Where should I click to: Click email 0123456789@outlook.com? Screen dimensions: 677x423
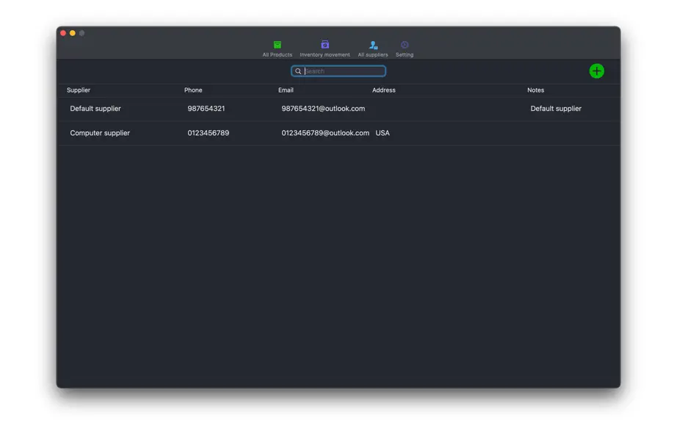tap(325, 133)
